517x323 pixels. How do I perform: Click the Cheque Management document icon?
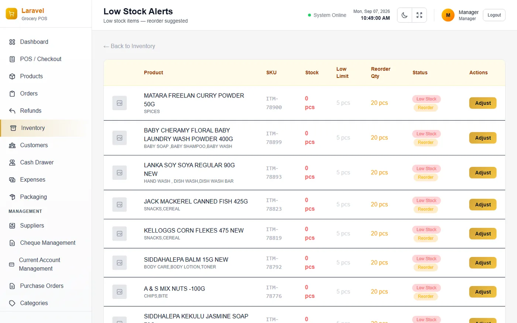coord(12,243)
